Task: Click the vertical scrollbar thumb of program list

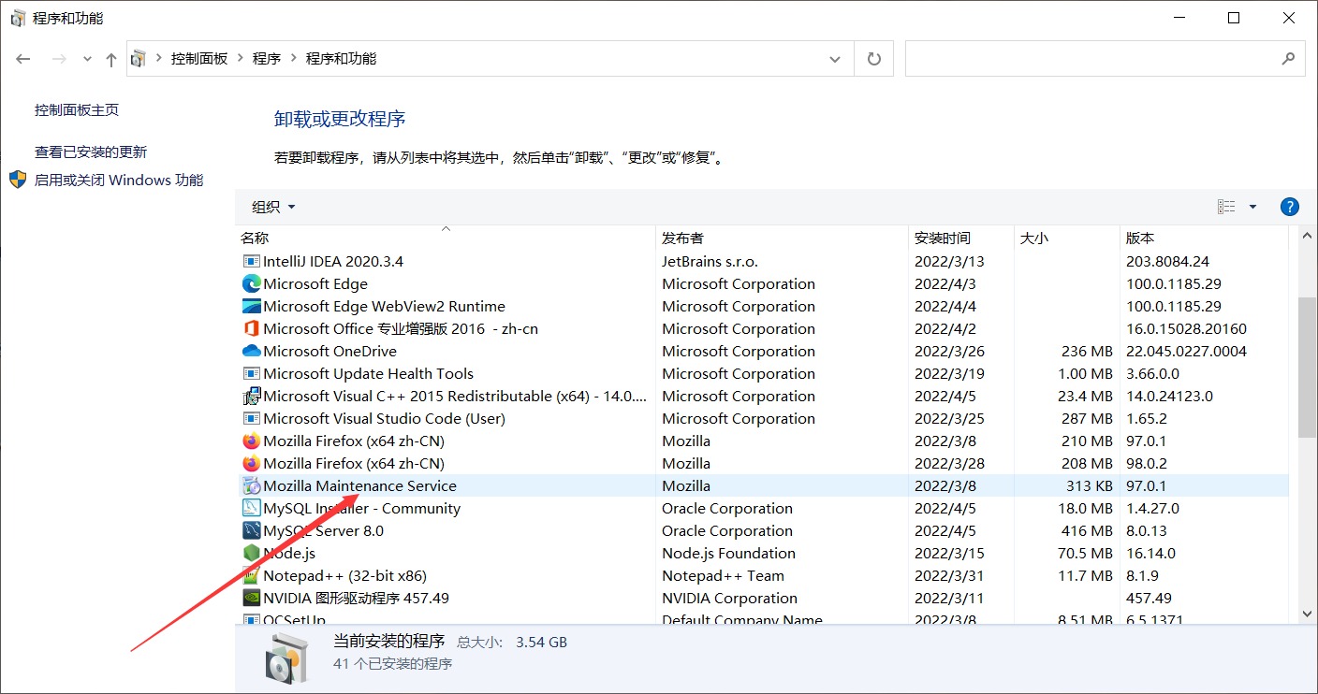Action: pyautogui.click(x=1308, y=368)
